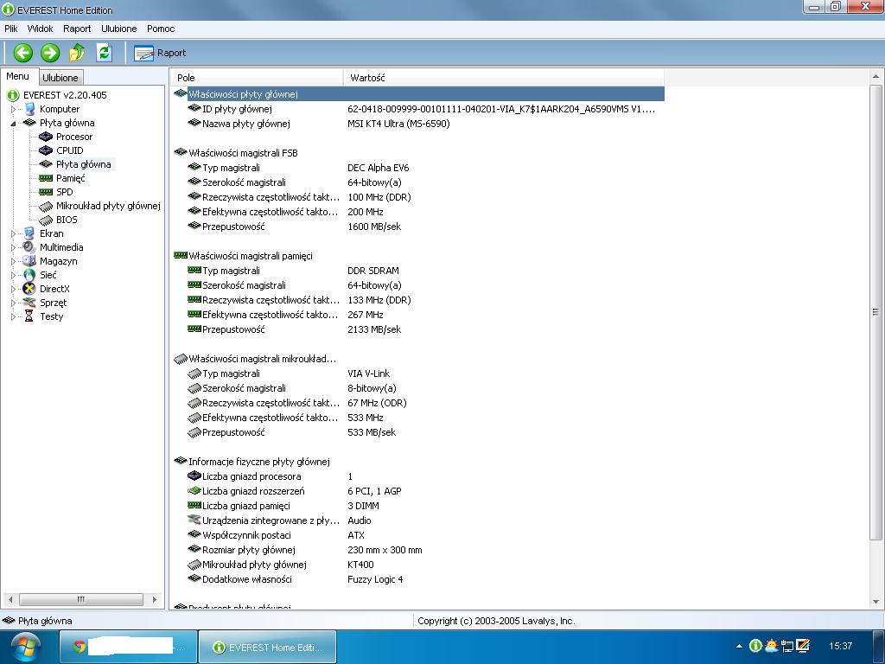Expand the Testy tree node
This screenshot has width=885, height=664.
(13, 316)
